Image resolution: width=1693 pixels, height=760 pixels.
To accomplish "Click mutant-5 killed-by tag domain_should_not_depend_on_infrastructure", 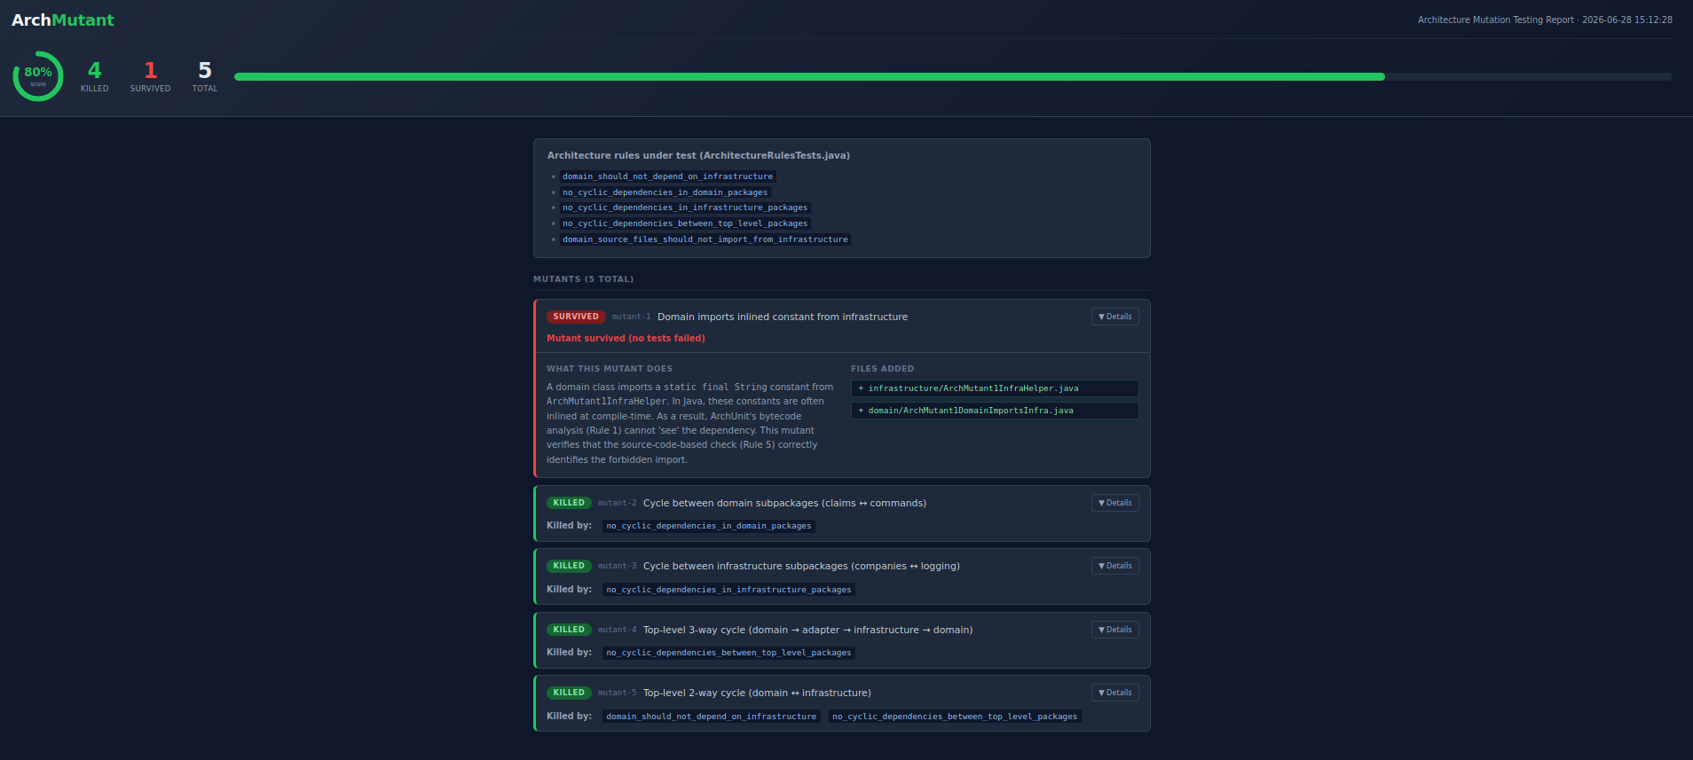I will 712,717.
